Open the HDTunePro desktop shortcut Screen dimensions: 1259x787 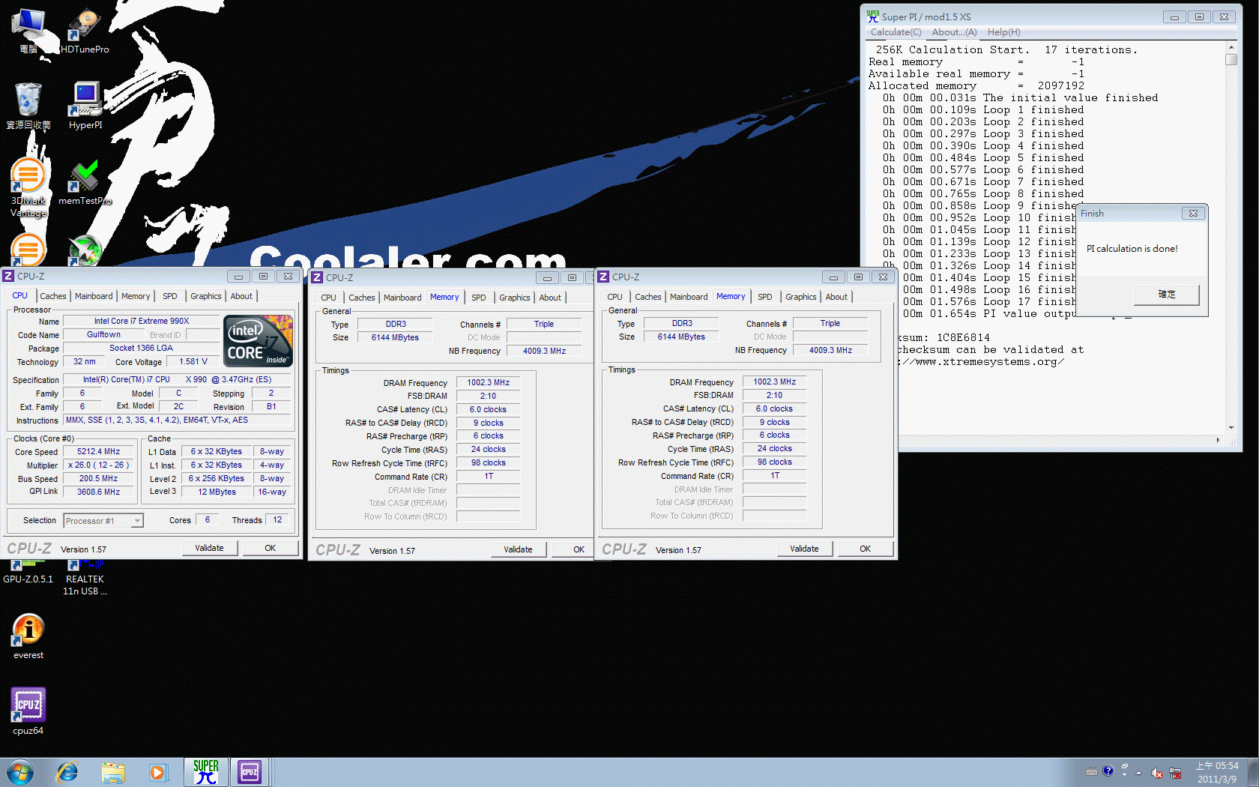85,31
